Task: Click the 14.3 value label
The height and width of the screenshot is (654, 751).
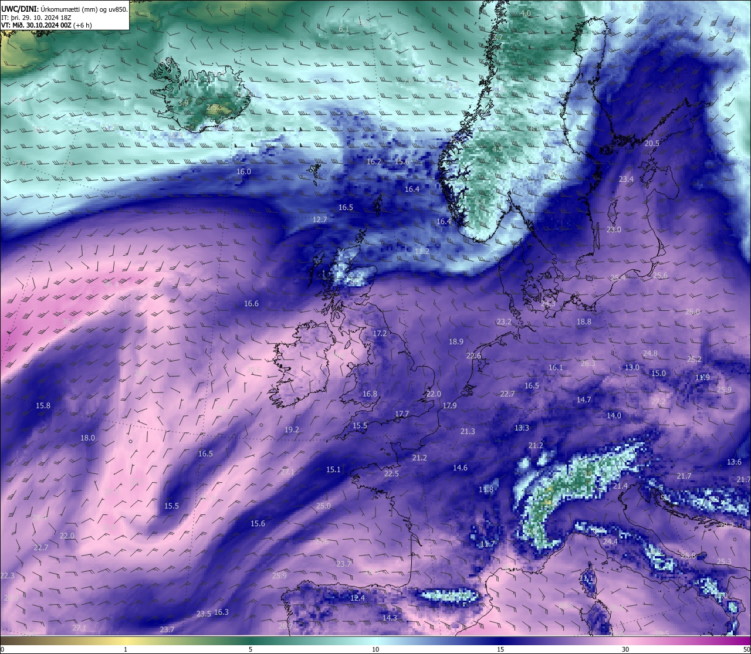Action: click(x=390, y=618)
